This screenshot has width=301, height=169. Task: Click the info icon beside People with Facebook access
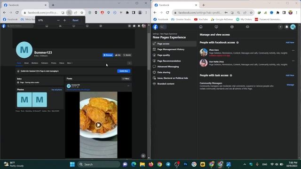click(238, 43)
